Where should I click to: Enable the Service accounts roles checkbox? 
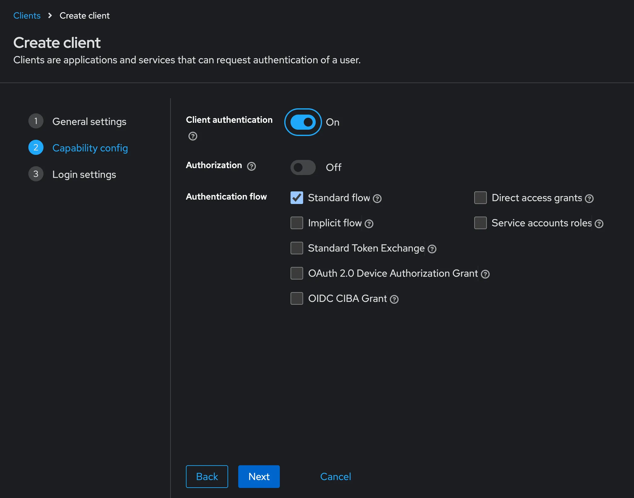tap(480, 223)
